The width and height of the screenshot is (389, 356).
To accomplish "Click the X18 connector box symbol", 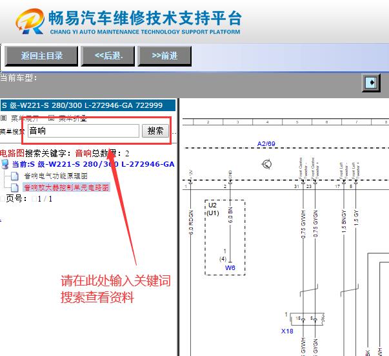I will pyautogui.click(x=307, y=319).
